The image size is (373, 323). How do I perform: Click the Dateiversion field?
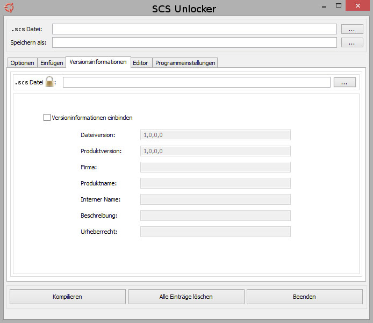coord(216,135)
